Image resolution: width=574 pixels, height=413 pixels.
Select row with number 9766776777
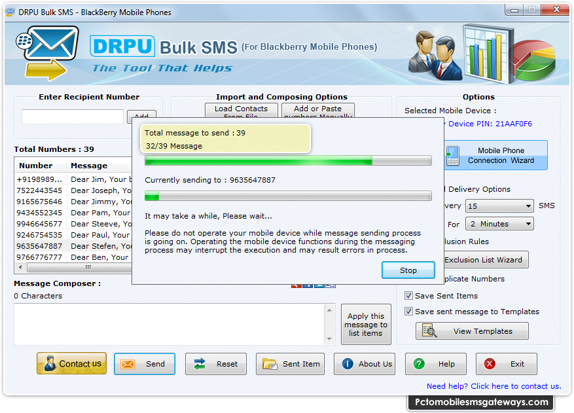(x=73, y=257)
